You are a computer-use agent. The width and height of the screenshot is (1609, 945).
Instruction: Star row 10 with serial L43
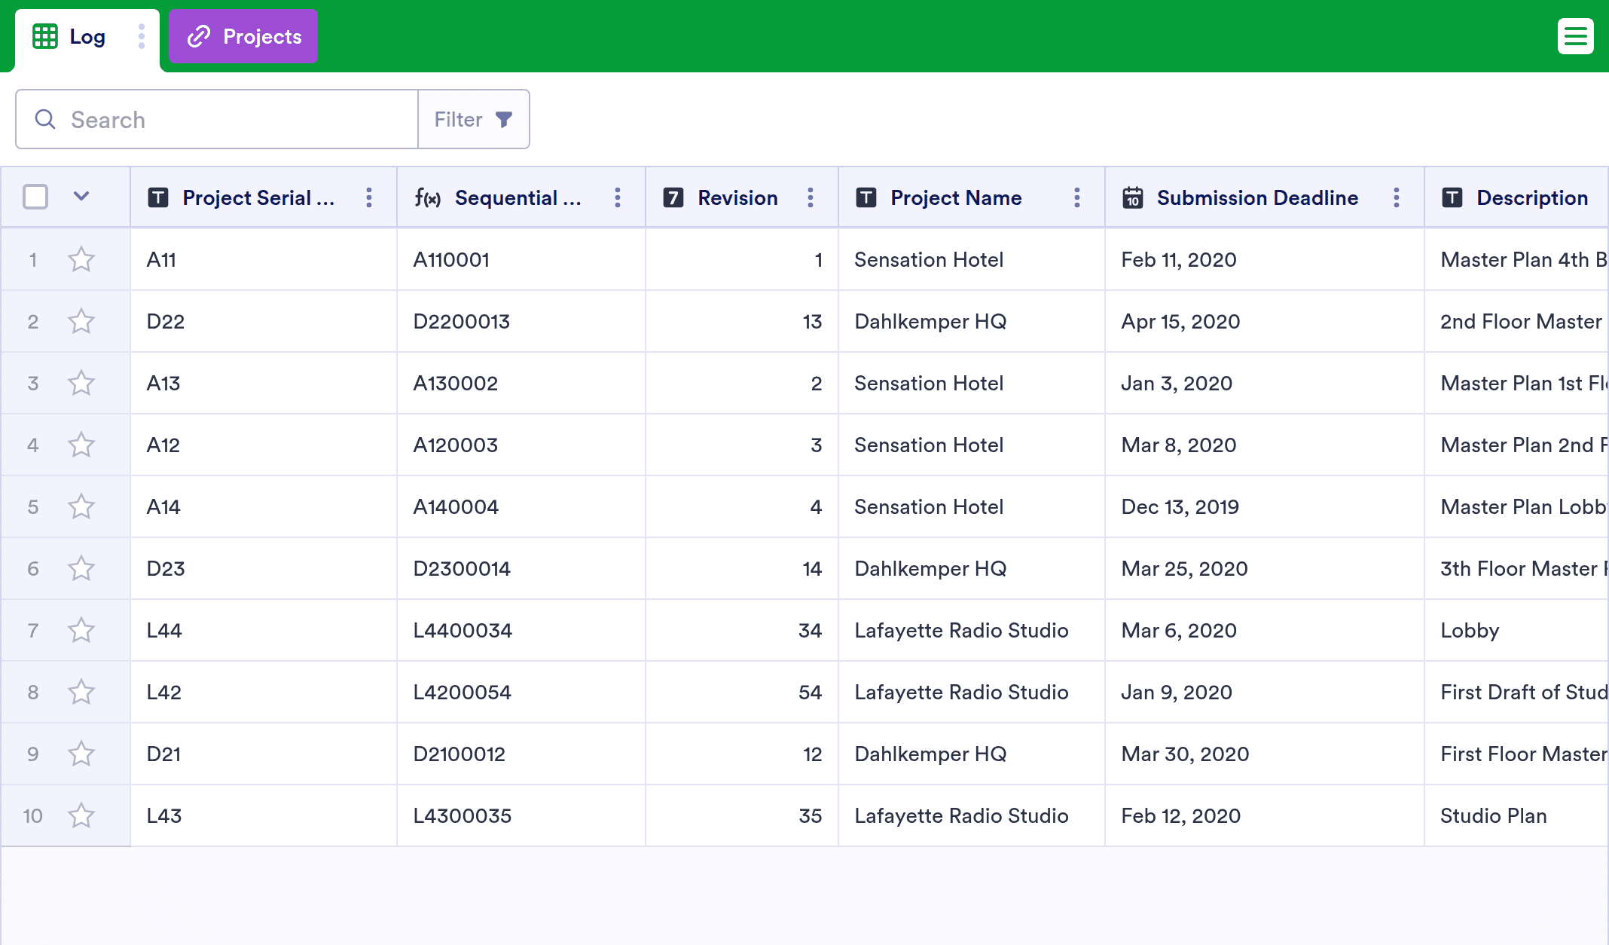coord(81,816)
